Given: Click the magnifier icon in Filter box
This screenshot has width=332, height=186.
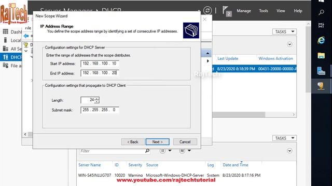Looking at the screenshot, I should pyautogui.click(x=147, y=151).
